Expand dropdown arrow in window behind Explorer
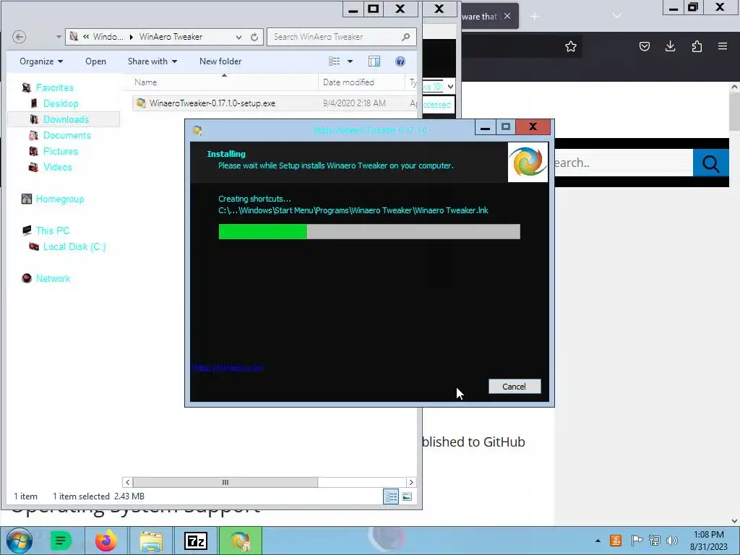This screenshot has height=555, width=740. [450, 87]
